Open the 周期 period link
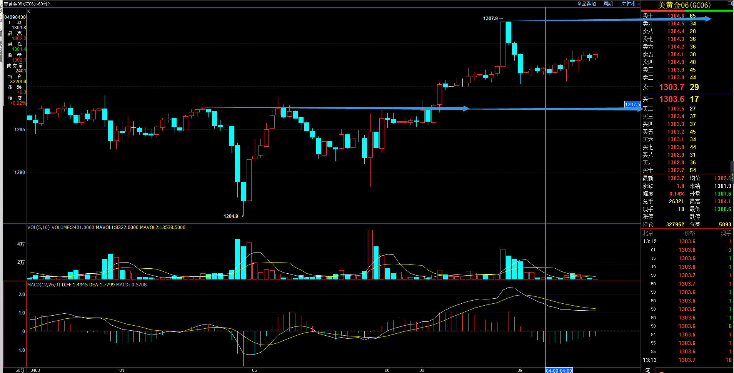This screenshot has height=373, width=734. [608, 4]
